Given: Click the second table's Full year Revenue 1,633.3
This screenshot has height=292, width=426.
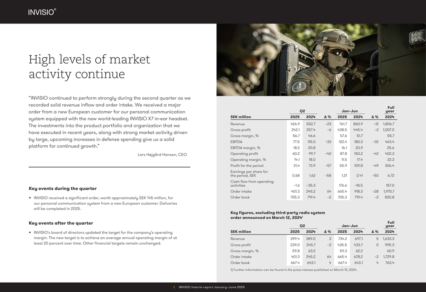Looking at the screenshot, I should click(389, 238).
